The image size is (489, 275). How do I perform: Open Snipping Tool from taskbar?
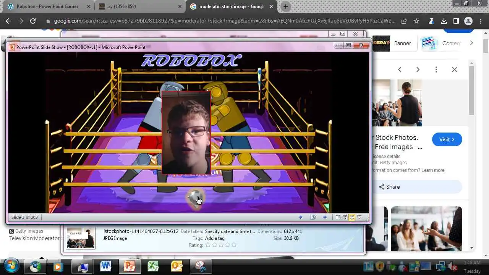[x=201, y=266]
